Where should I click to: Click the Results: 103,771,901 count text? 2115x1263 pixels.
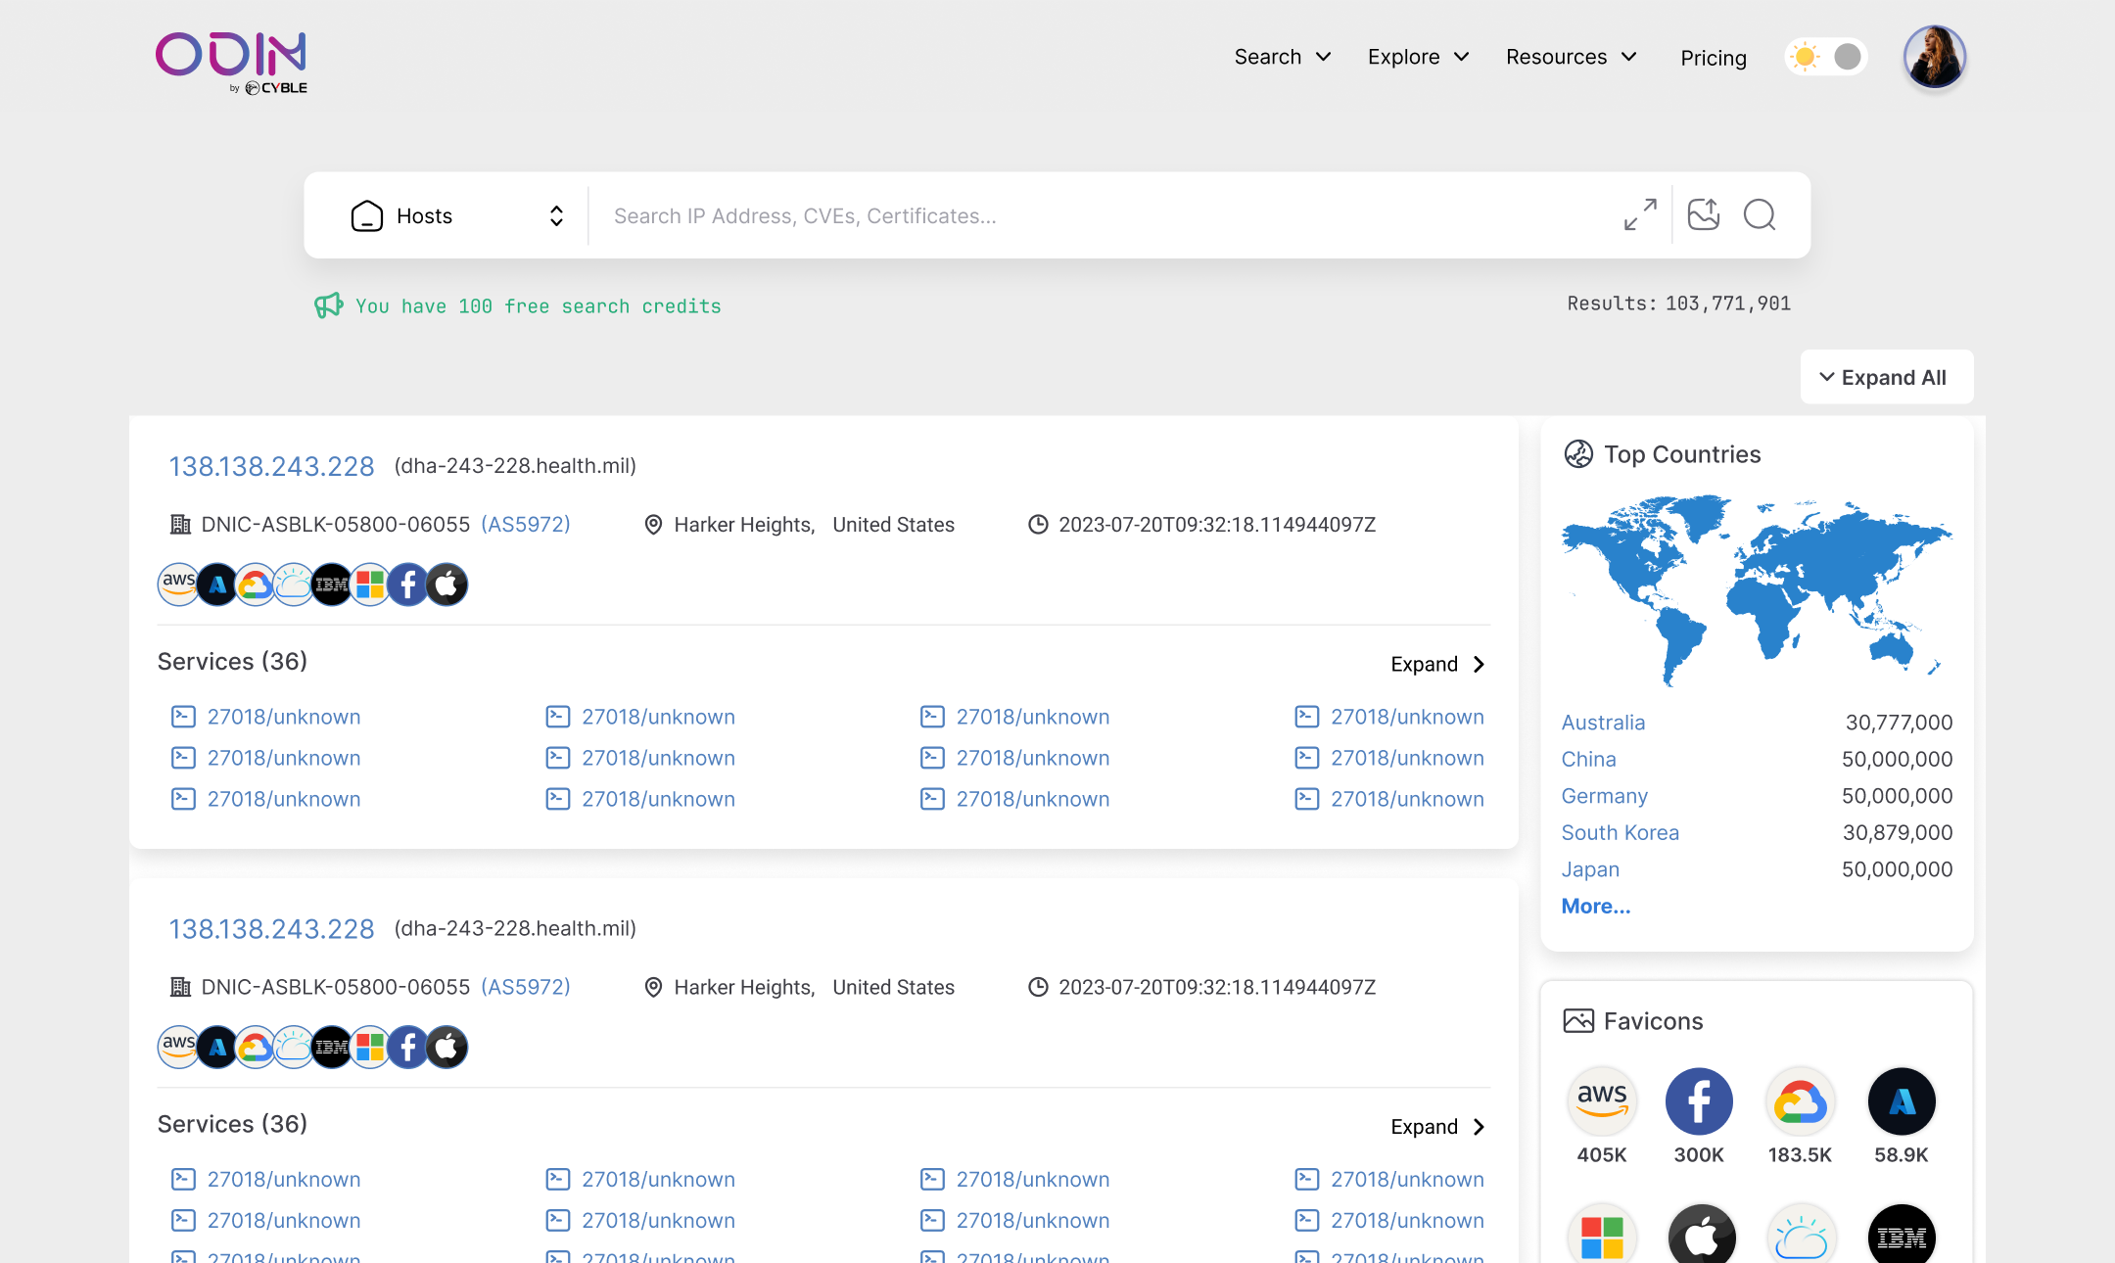[1678, 304]
